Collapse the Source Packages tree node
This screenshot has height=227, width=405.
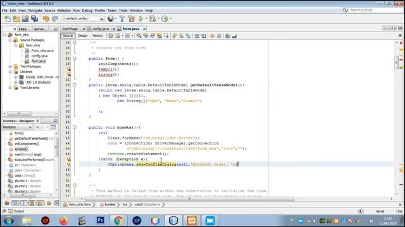(10, 40)
